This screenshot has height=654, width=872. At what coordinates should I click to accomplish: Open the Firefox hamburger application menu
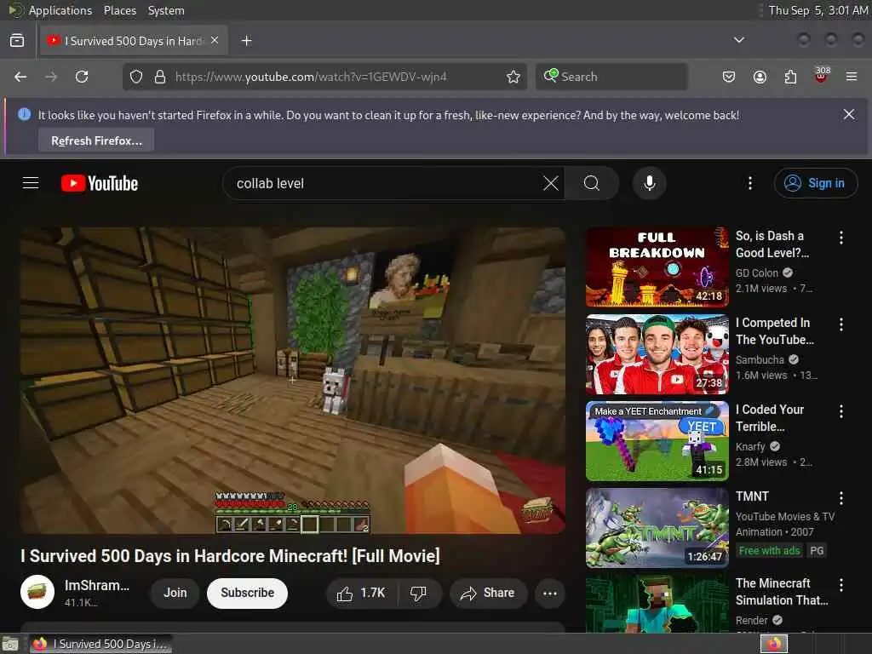click(x=852, y=77)
